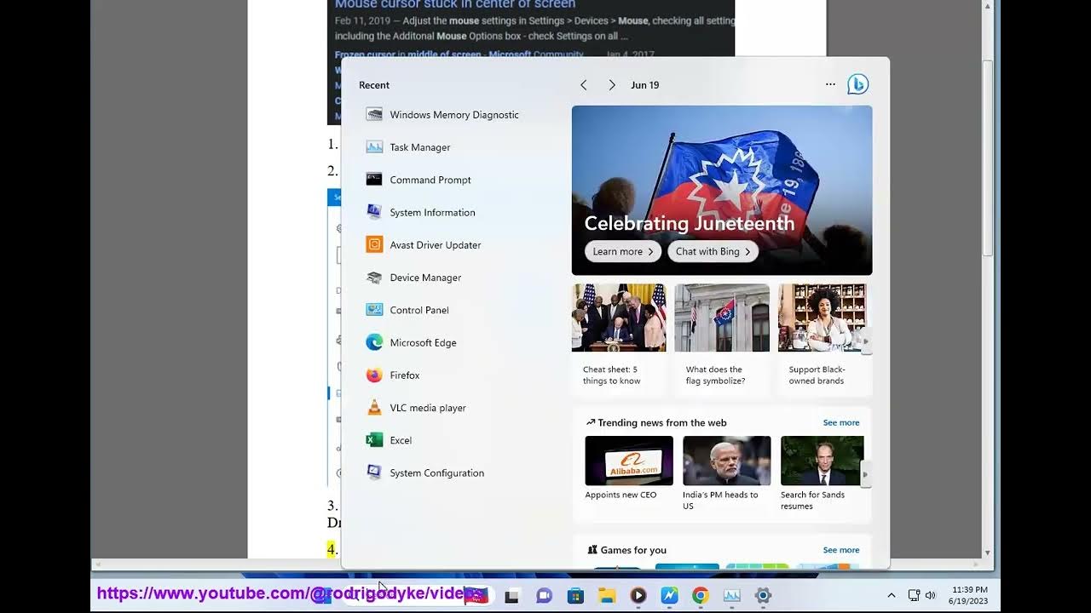Click Trending news from the web heading
The height and width of the screenshot is (613, 1091).
point(662,422)
